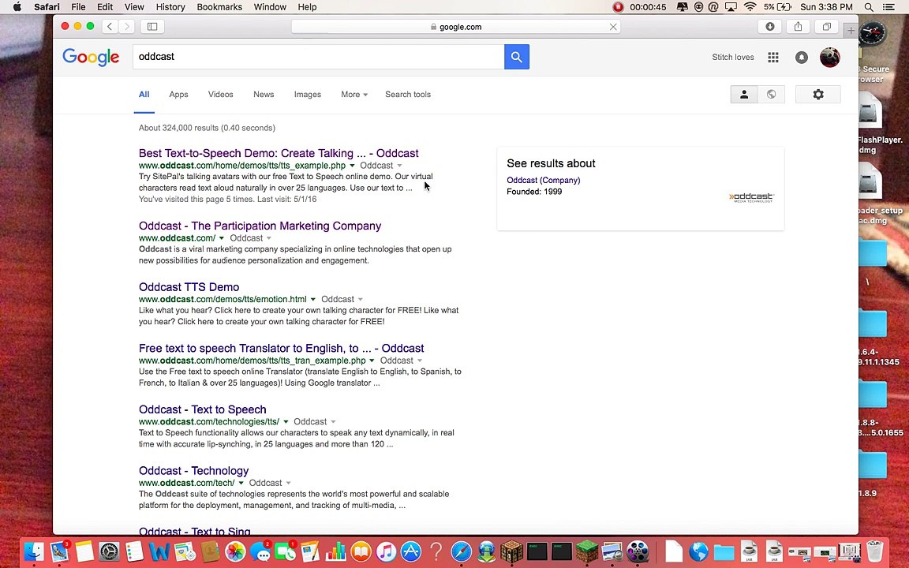The image size is (909, 568).
Task: Open the Safari History menu
Action: 170,7
